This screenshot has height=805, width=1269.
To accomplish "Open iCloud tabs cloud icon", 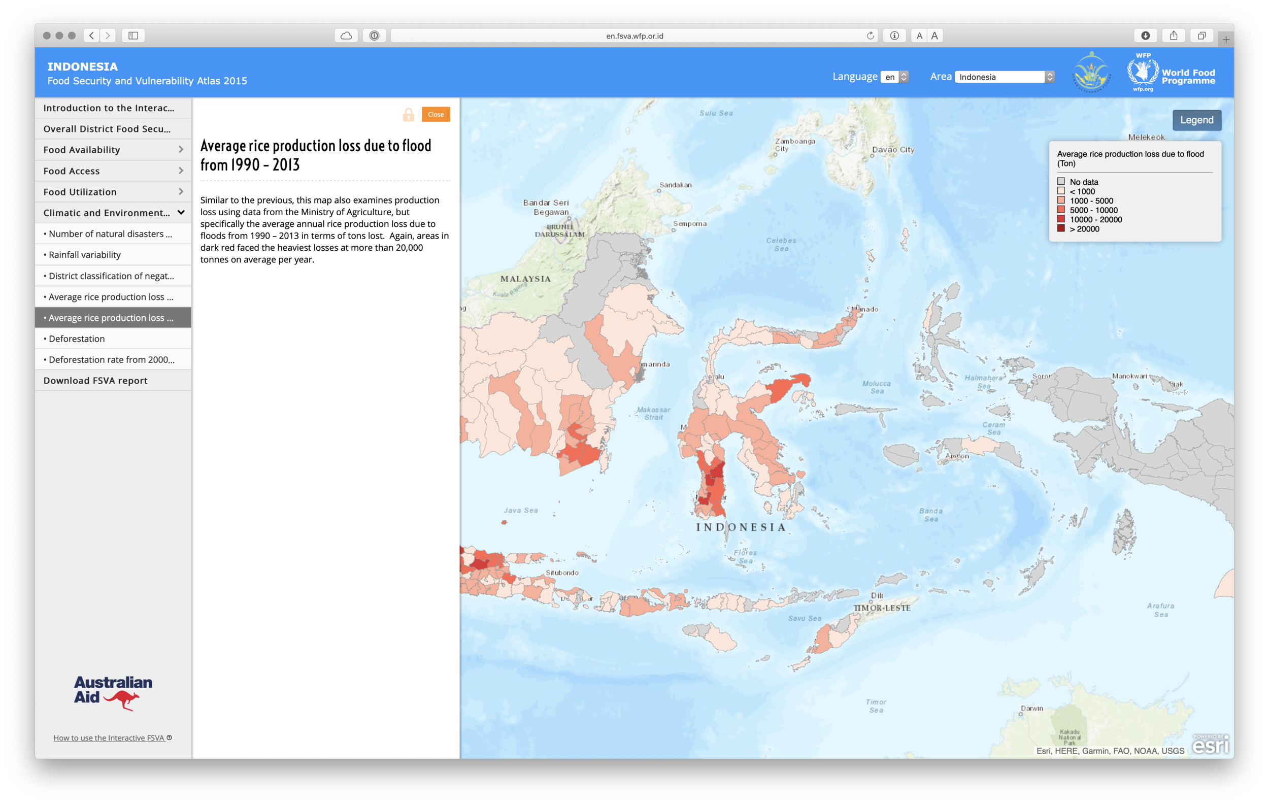I will [346, 36].
